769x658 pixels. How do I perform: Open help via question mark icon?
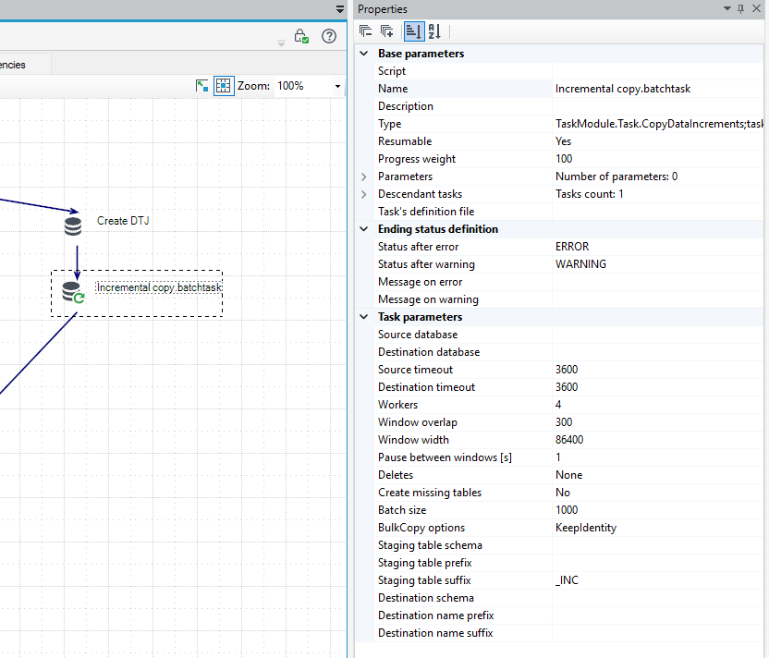[329, 36]
